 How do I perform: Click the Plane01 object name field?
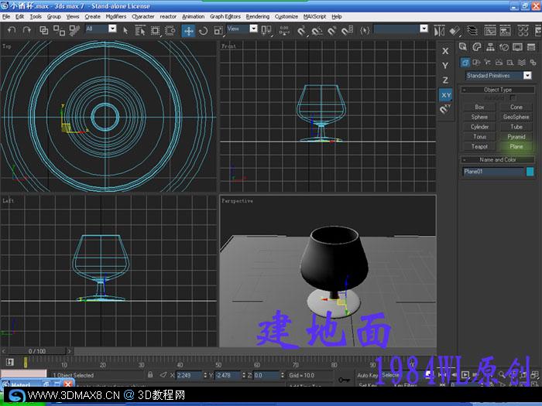[494, 172]
